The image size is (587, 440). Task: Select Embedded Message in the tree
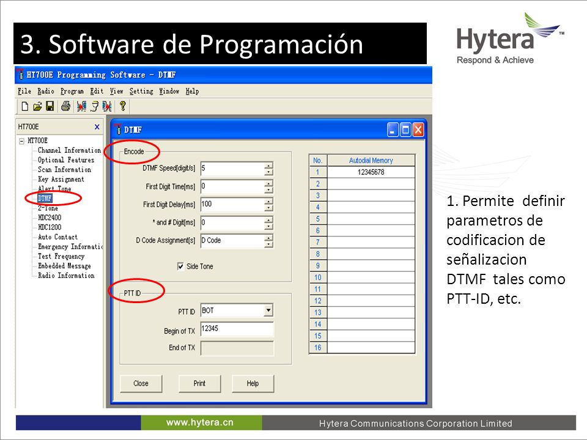pyautogui.click(x=64, y=266)
